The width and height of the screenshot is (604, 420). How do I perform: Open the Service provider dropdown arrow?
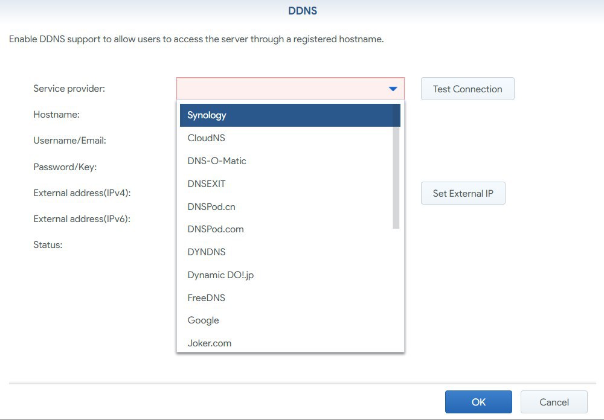(393, 89)
